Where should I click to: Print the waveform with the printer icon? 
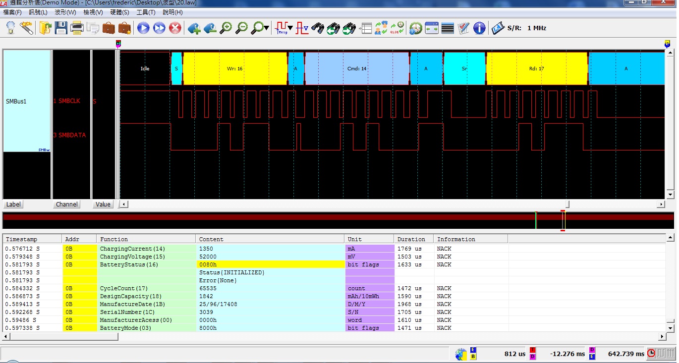click(77, 28)
